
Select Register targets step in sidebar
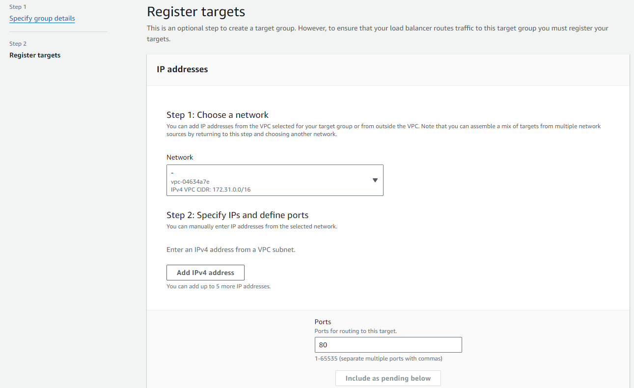35,55
